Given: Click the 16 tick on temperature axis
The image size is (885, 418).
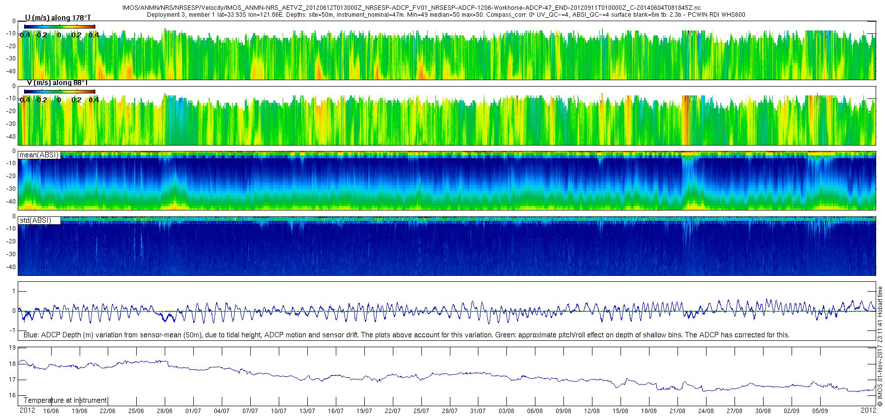Looking at the screenshot, I should tap(12, 395).
